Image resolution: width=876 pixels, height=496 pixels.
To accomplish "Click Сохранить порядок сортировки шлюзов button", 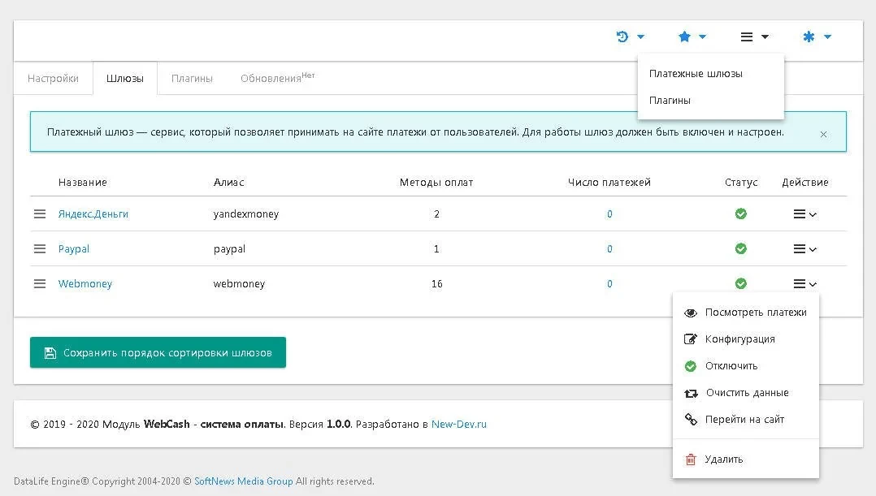I will pyautogui.click(x=158, y=352).
